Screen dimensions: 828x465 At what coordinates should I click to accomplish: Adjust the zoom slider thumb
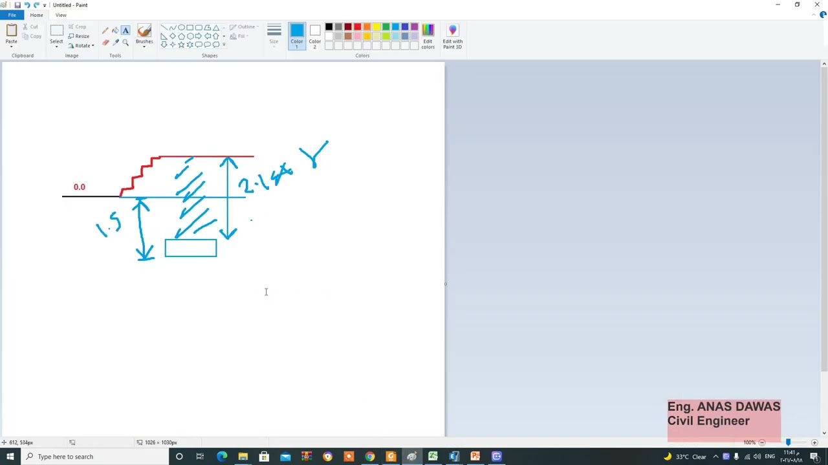(x=788, y=442)
